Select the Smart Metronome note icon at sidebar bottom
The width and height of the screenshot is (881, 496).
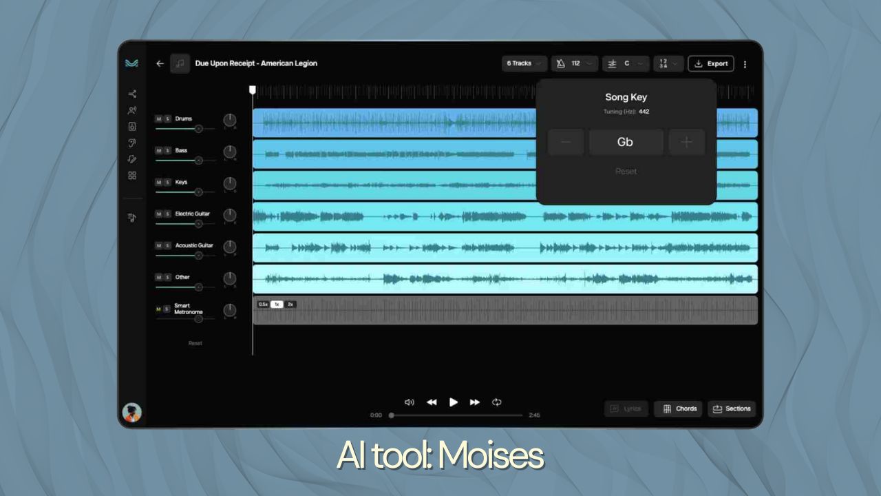coord(133,218)
